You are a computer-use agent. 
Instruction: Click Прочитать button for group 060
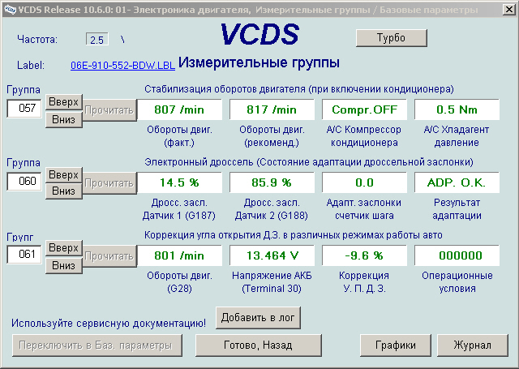[109, 183]
